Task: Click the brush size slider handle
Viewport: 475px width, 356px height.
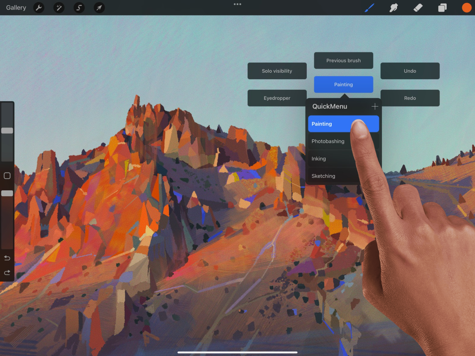Action: 7,131
